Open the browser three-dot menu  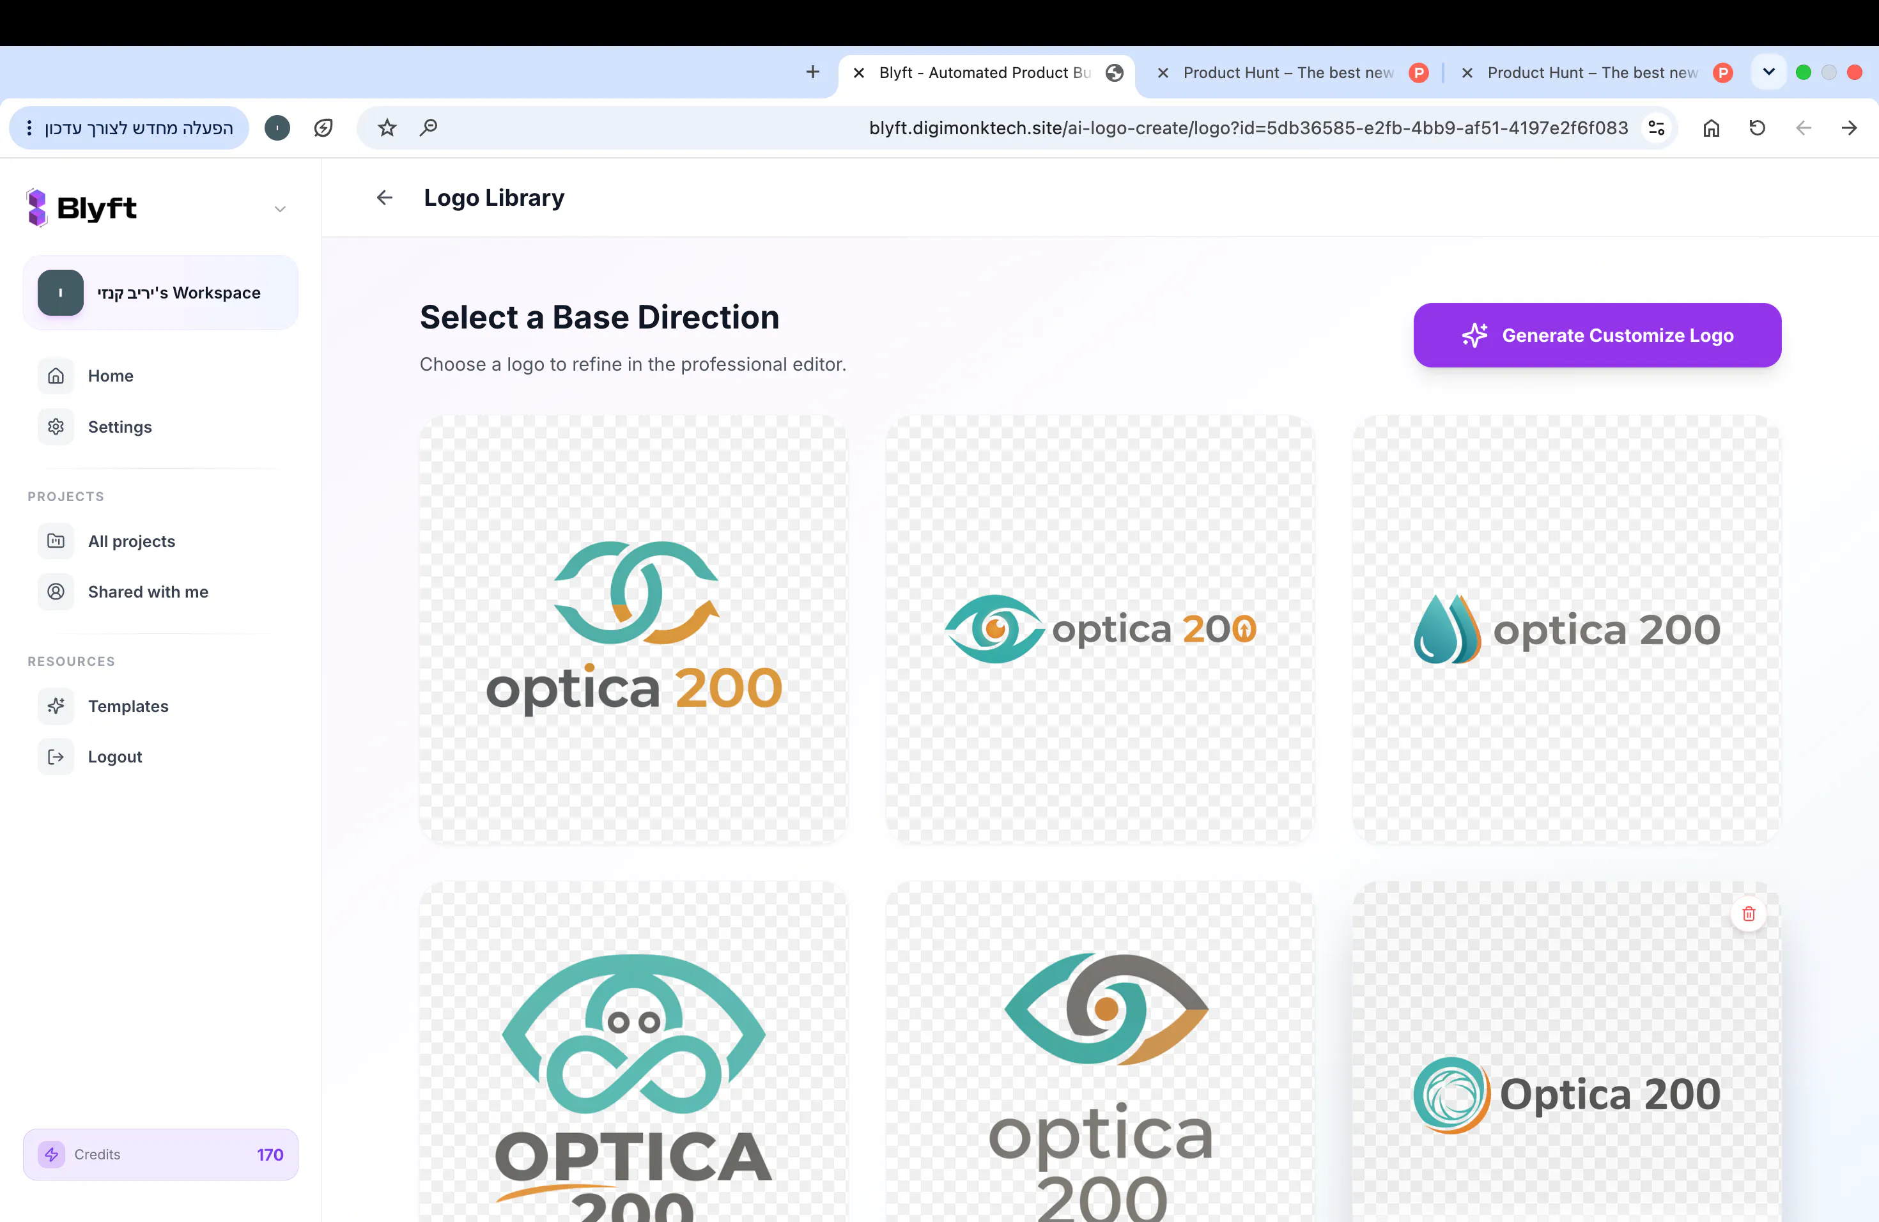coord(29,128)
